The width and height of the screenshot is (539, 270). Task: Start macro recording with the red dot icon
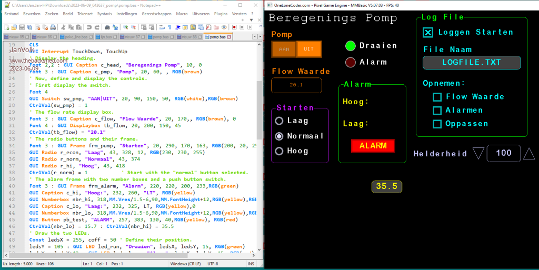[234, 27]
